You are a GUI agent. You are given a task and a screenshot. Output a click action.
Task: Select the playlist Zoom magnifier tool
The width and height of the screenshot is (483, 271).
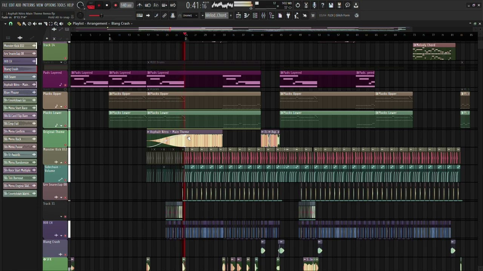(56, 24)
